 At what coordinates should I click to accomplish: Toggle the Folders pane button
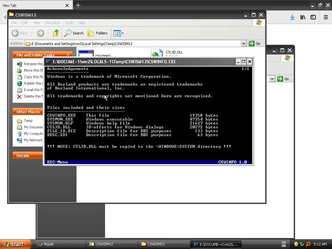pyautogui.click(x=98, y=33)
